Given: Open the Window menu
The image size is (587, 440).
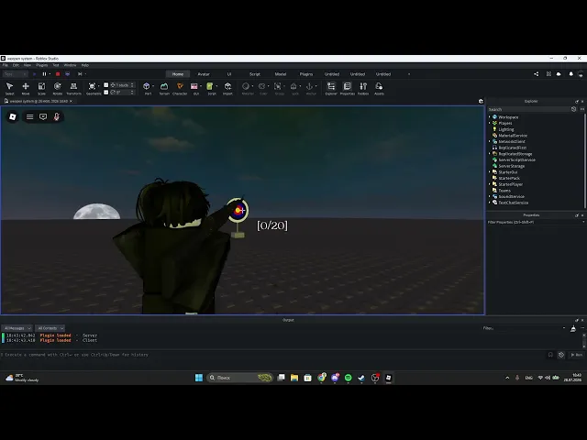Looking at the screenshot, I should tap(70, 65).
